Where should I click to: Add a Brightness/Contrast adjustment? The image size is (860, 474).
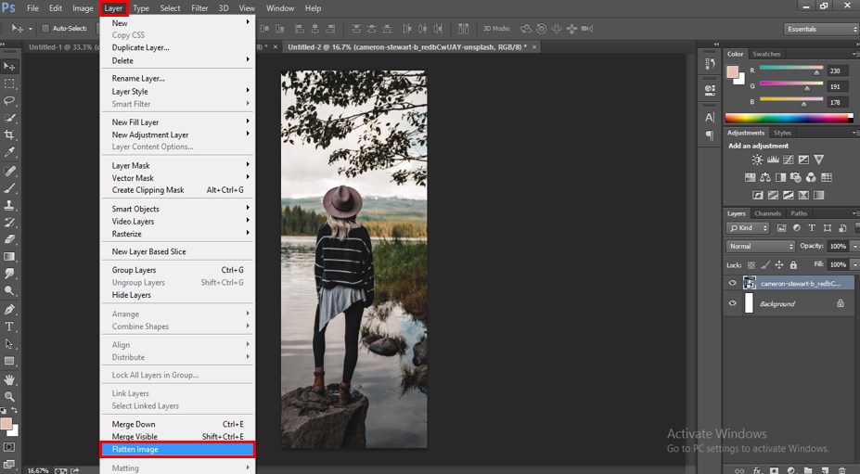tap(757, 160)
